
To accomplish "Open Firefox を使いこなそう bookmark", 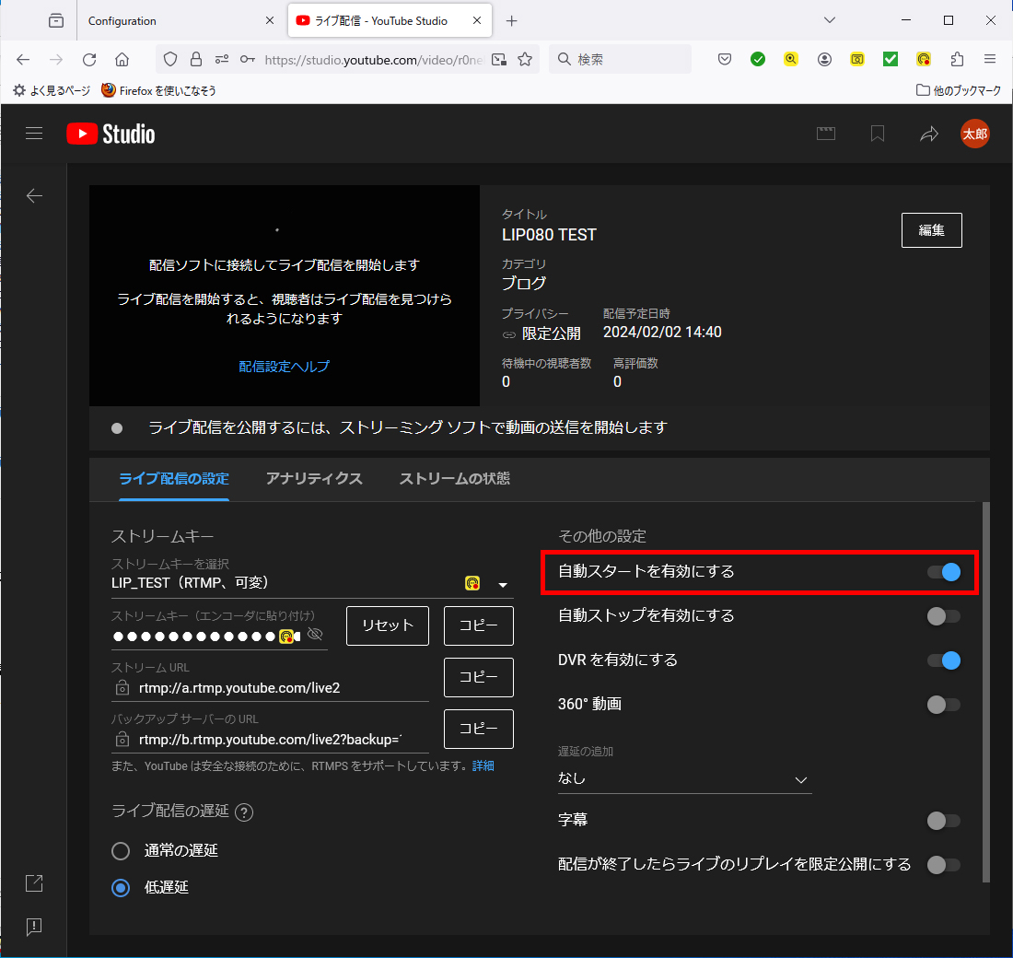I will coord(158,90).
